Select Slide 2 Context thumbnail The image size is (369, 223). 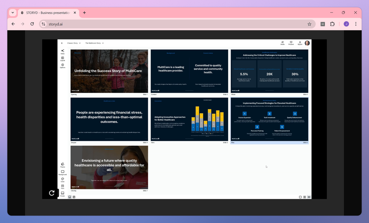click(x=189, y=71)
